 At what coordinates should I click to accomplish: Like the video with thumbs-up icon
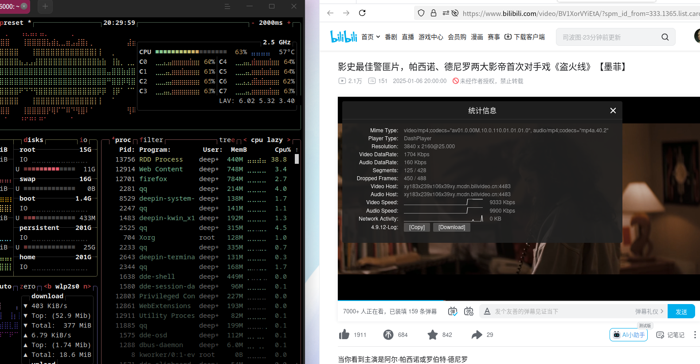pos(344,335)
